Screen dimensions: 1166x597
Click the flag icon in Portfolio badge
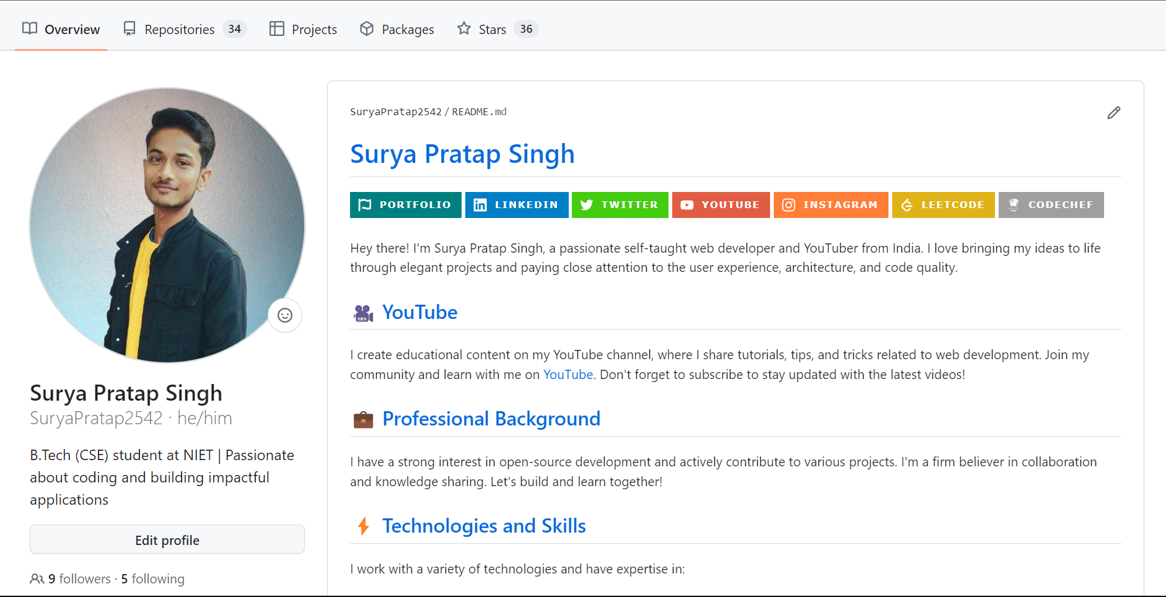365,205
